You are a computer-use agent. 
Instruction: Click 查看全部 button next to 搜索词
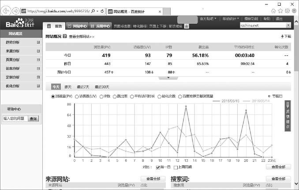pos(278,179)
